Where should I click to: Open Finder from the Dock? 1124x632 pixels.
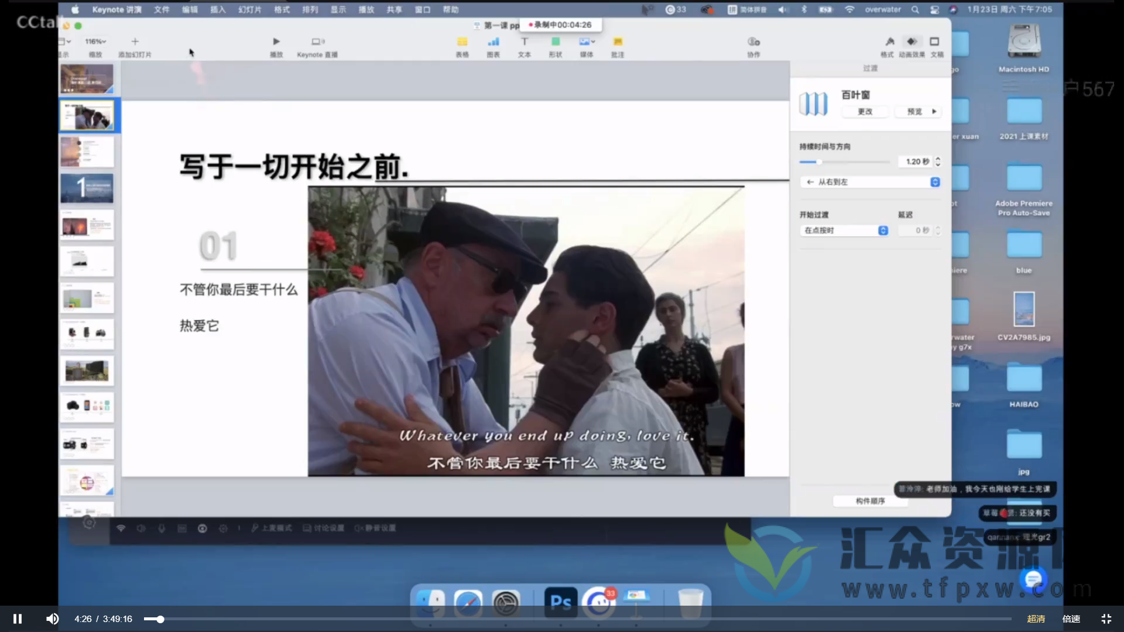click(x=430, y=603)
